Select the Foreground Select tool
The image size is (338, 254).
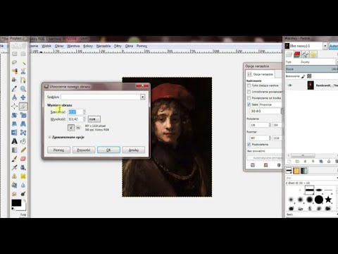coord(14,80)
